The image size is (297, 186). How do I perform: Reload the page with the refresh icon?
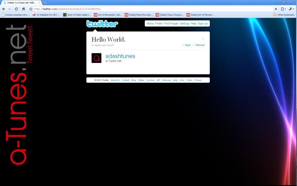16,9
